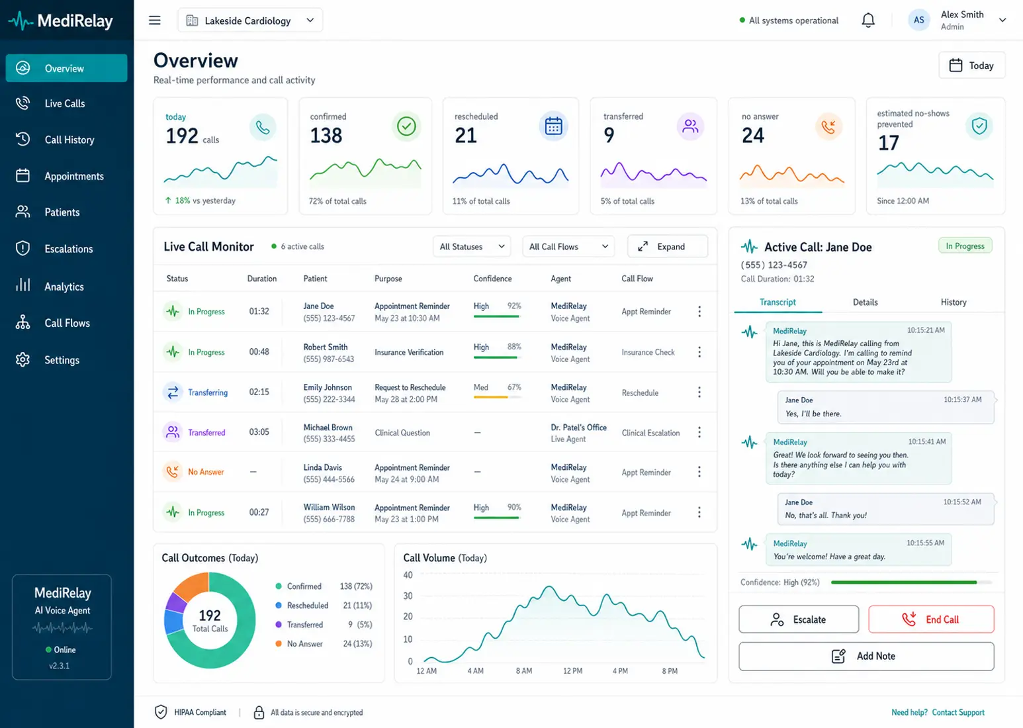This screenshot has height=728, width=1023.
Task: Open Call Flows in the sidebar
Action: tap(66, 323)
